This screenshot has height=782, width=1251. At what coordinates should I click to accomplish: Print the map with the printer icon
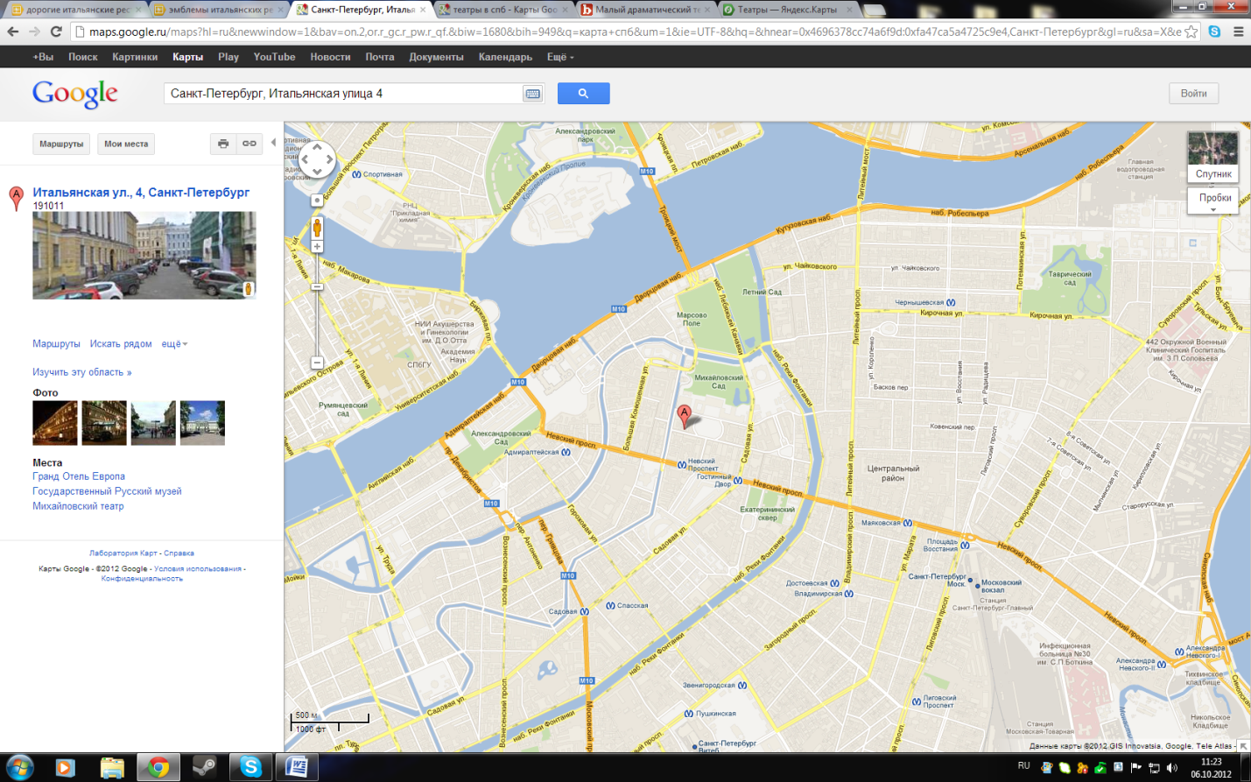pyautogui.click(x=223, y=144)
